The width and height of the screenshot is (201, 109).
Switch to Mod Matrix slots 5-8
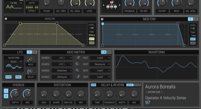109,52
